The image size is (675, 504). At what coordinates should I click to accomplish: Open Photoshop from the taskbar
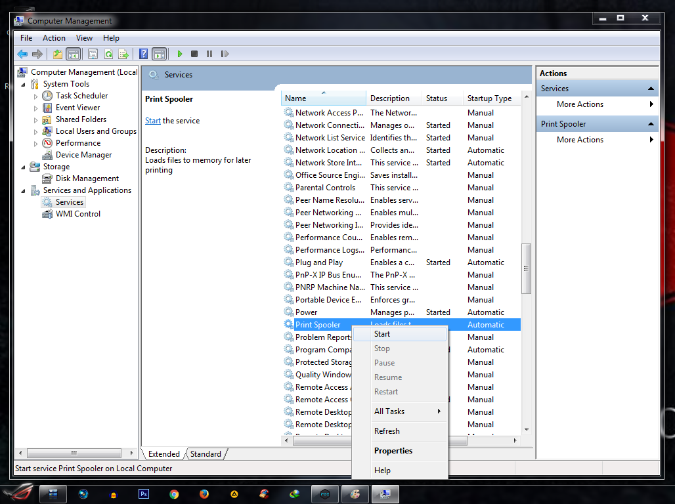[x=143, y=493]
